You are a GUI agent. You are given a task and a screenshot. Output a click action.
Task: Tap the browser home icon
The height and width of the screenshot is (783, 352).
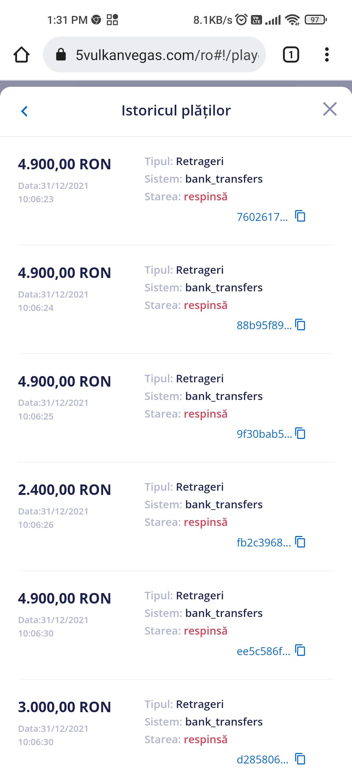click(22, 54)
